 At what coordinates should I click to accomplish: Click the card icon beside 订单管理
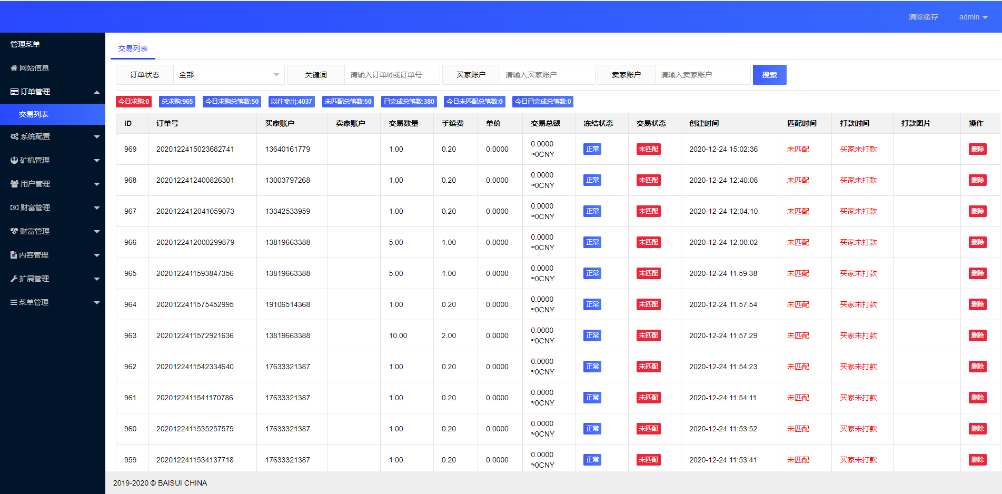14,92
